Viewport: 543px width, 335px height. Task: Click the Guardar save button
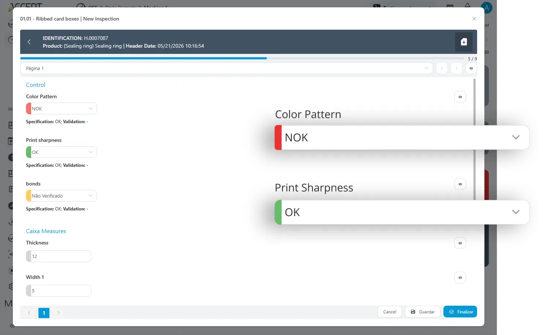click(423, 312)
